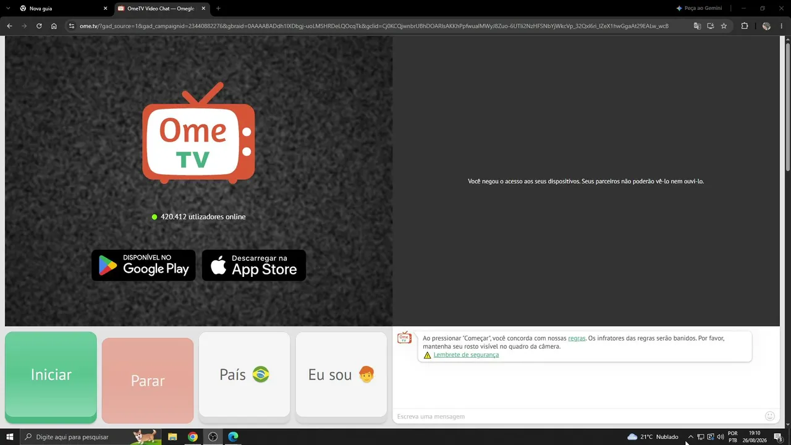Image resolution: width=791 pixels, height=445 pixels.
Task: Bookmark this page with the star
Action: point(724,26)
